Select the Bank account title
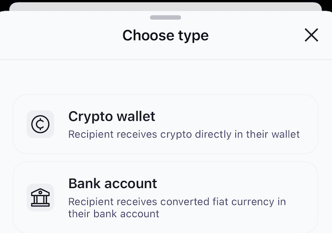This screenshot has height=233, width=332. (113, 183)
